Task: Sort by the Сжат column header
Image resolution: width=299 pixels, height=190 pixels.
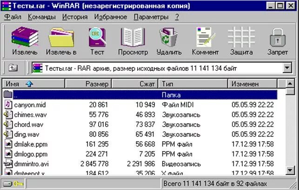Action: tap(135, 84)
